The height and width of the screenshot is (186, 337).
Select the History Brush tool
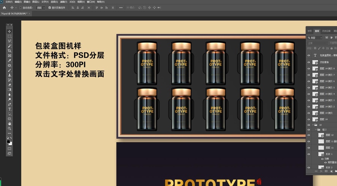pos(9,80)
